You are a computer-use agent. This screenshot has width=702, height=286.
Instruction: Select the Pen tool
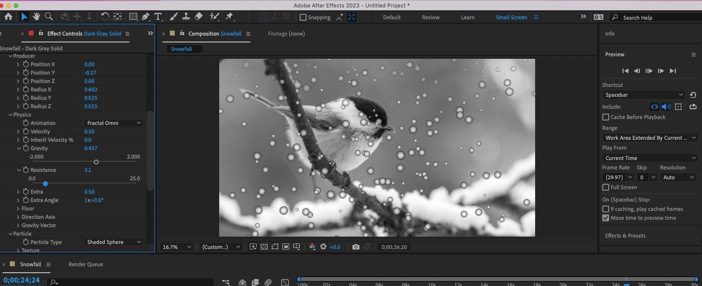(146, 17)
